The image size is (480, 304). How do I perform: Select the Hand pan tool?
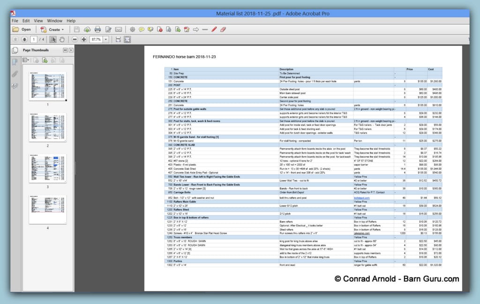pos(62,39)
